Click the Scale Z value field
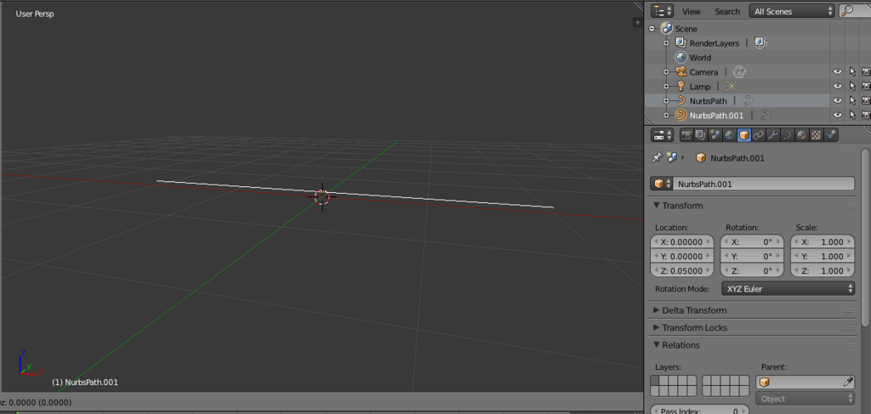 [823, 271]
